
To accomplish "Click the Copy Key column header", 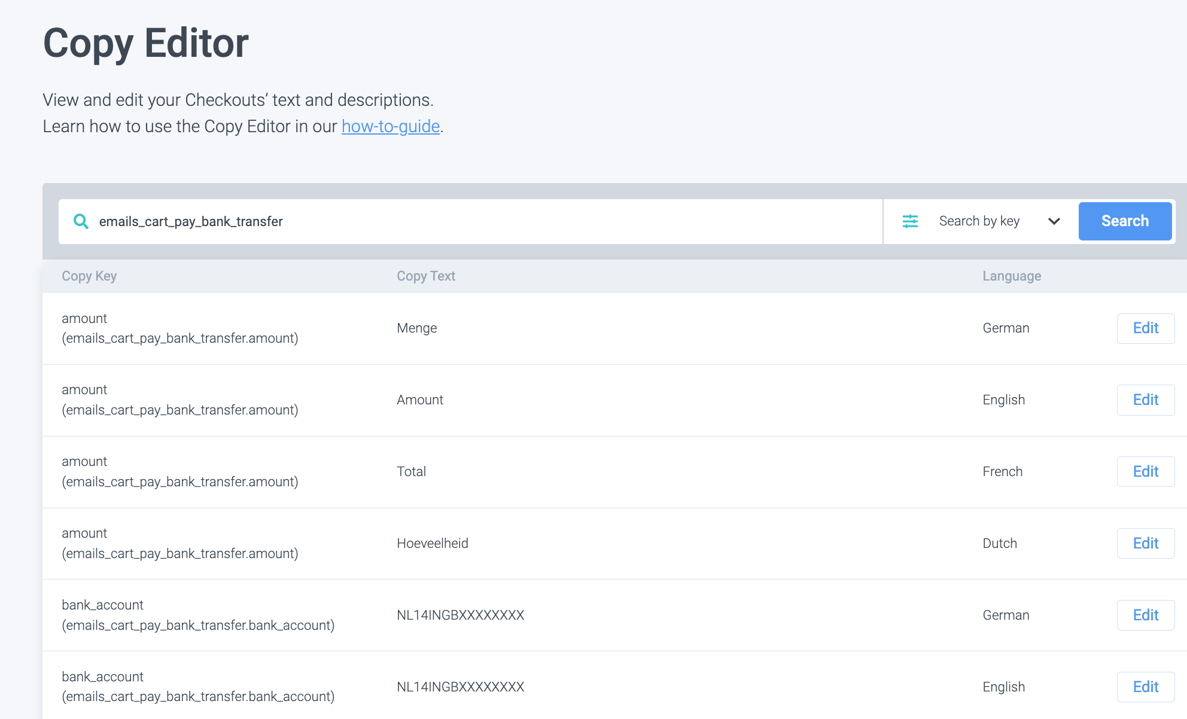I will pos(89,276).
